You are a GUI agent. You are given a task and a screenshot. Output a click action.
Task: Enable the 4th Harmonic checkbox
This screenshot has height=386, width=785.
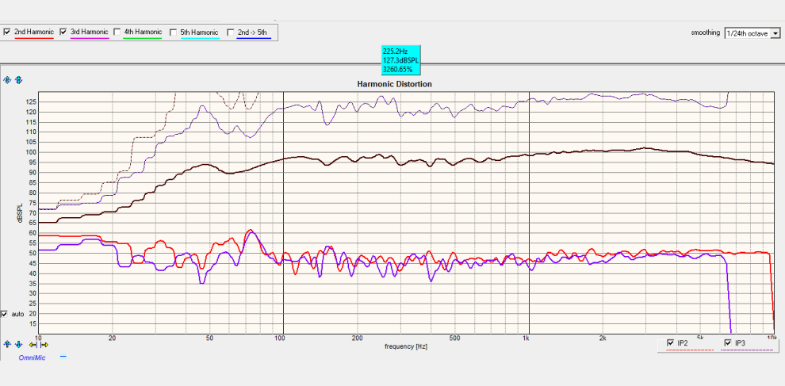tap(117, 32)
